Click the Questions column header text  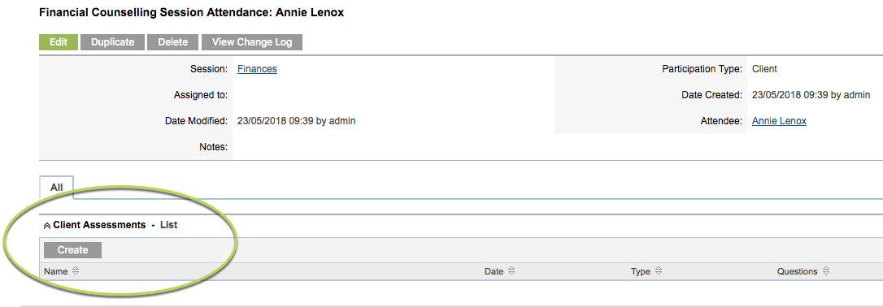tap(798, 271)
